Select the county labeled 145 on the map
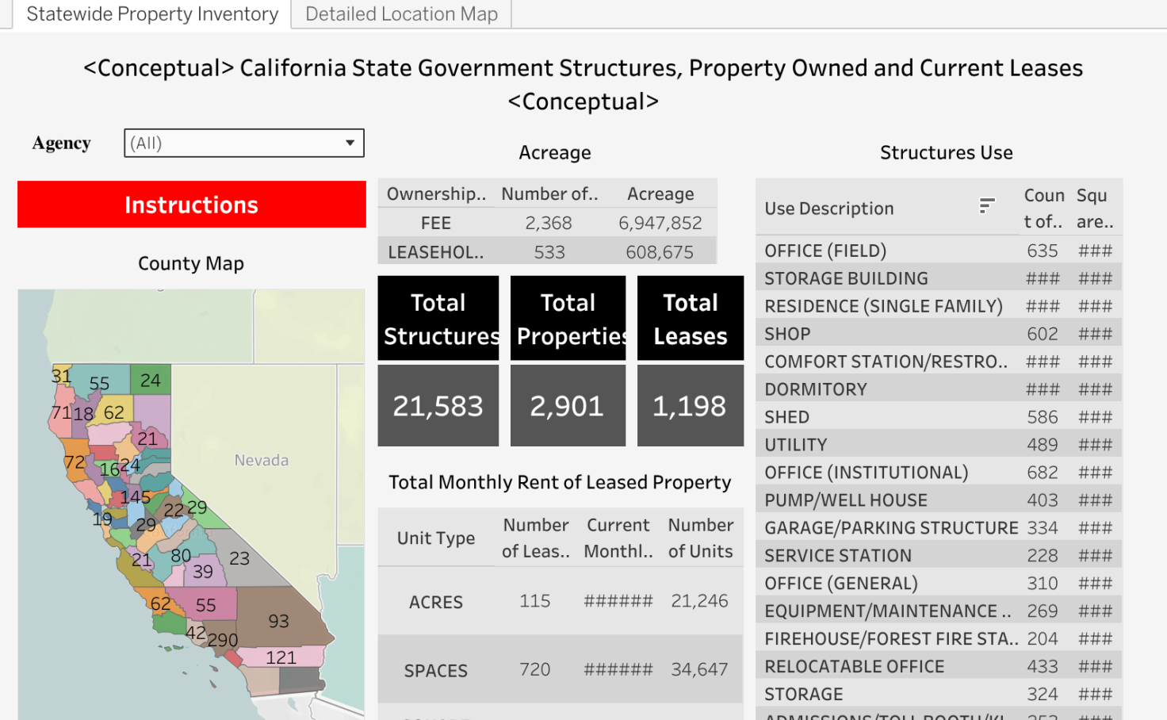1167x720 pixels. click(136, 497)
